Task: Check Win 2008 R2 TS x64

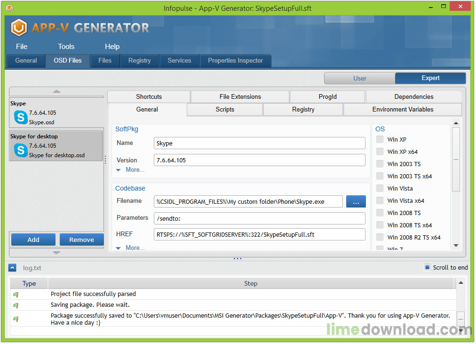Action: coord(380,237)
